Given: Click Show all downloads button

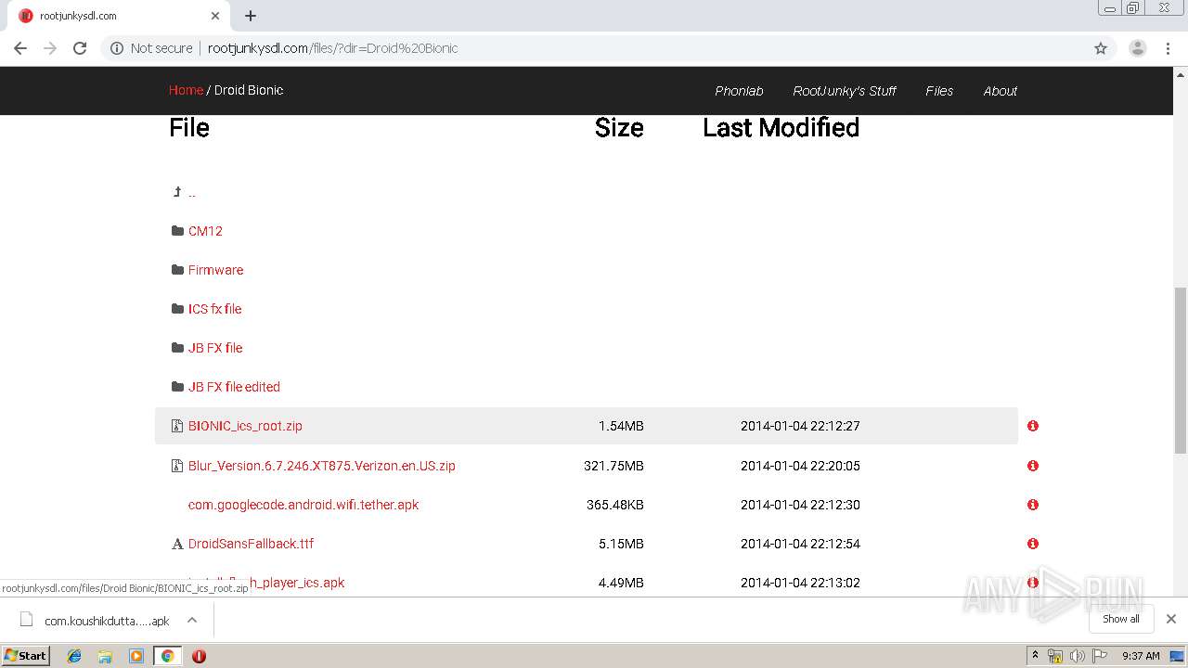Looking at the screenshot, I should pos(1121,619).
